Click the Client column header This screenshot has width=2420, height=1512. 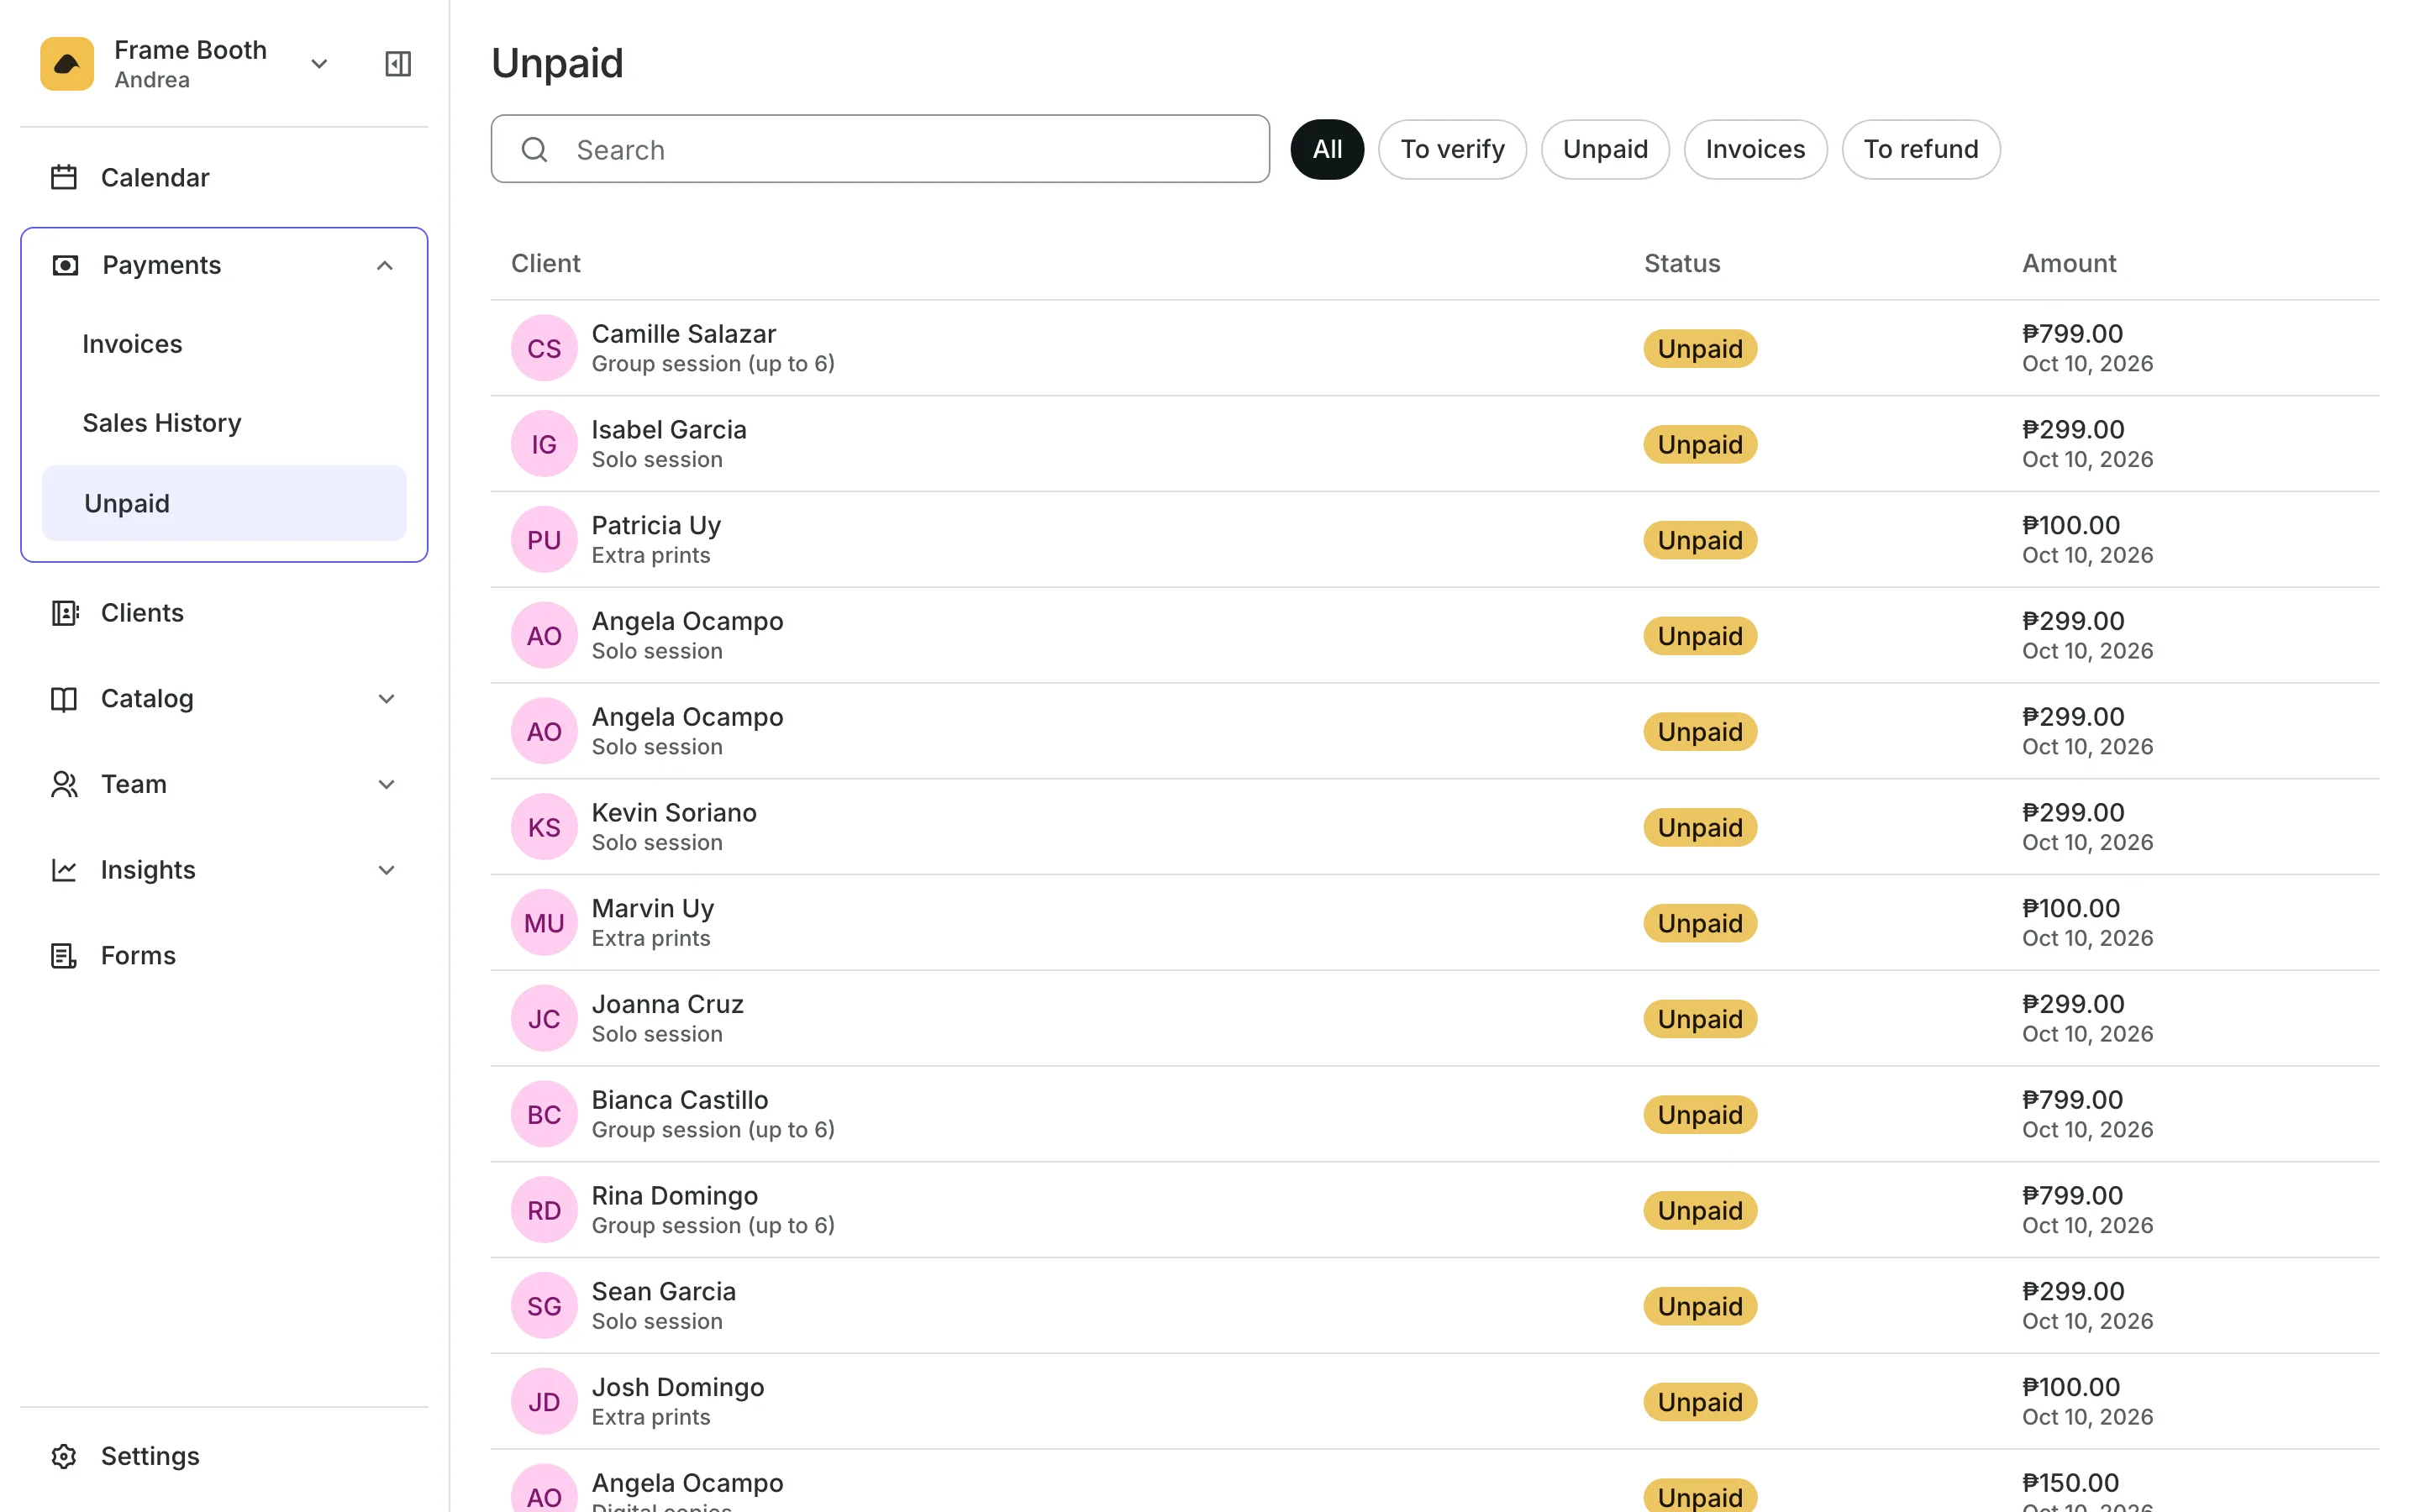pyautogui.click(x=546, y=263)
